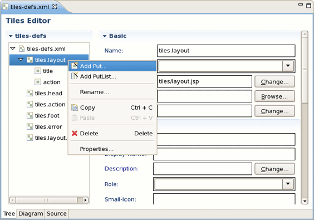
Task: Click the tiles-defs.xml editor tab icon
Action: 5,7
